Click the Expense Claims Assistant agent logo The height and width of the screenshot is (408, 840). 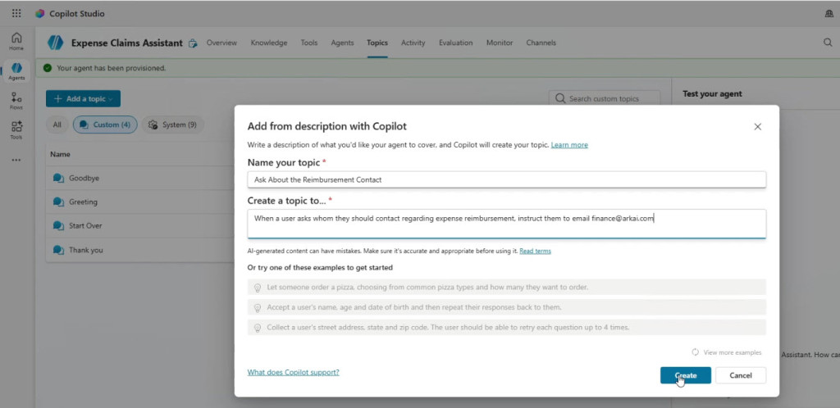pyautogui.click(x=55, y=43)
